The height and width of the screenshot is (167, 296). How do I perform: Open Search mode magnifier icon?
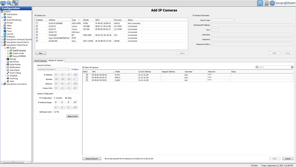[9, 3]
